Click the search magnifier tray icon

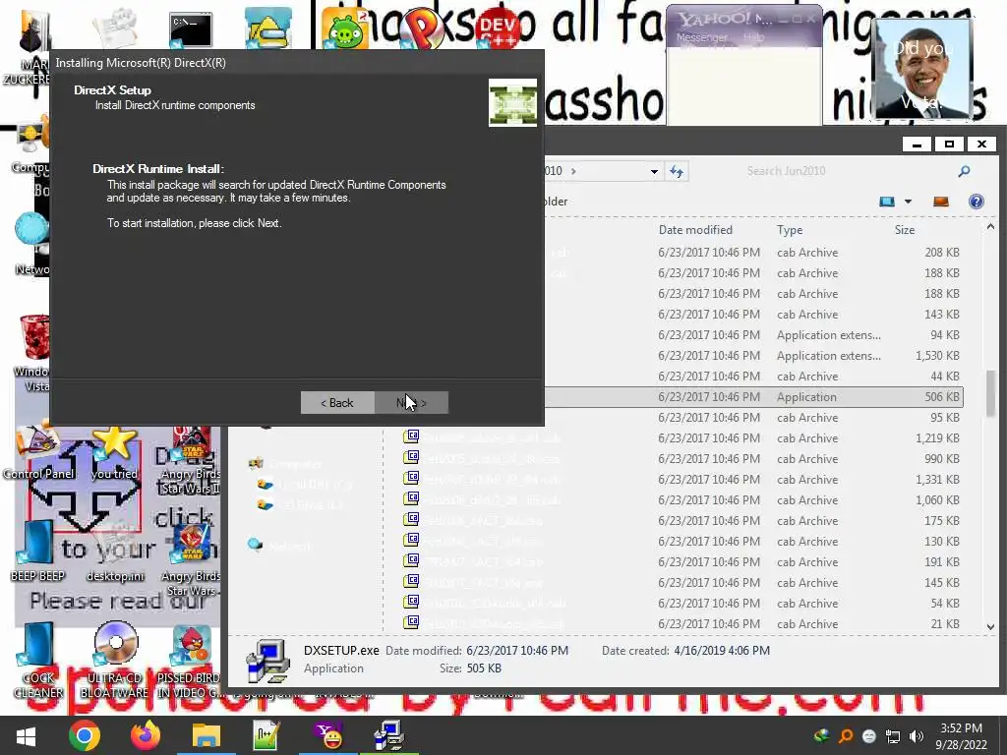pos(846,736)
